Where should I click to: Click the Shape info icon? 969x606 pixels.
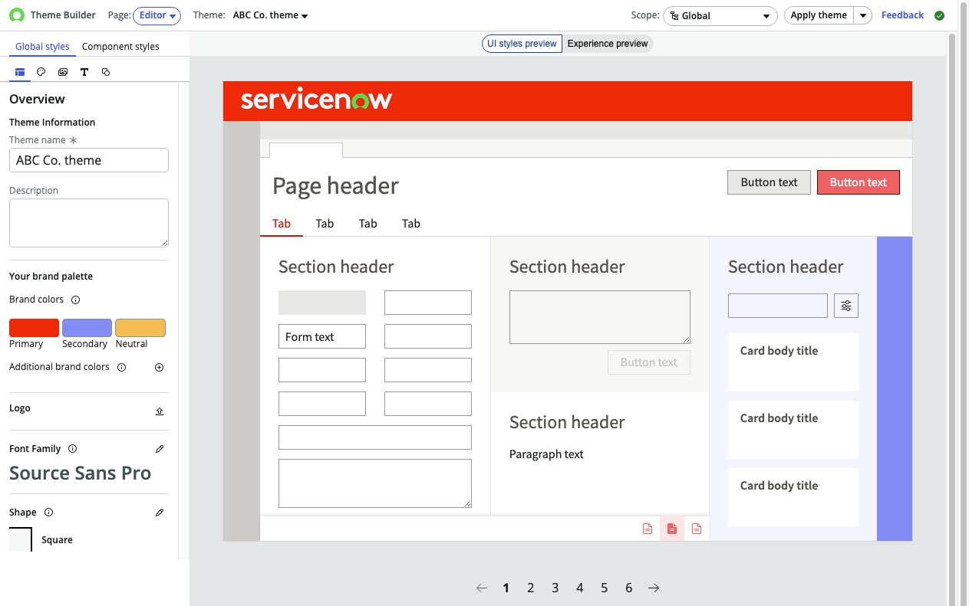[x=48, y=513]
